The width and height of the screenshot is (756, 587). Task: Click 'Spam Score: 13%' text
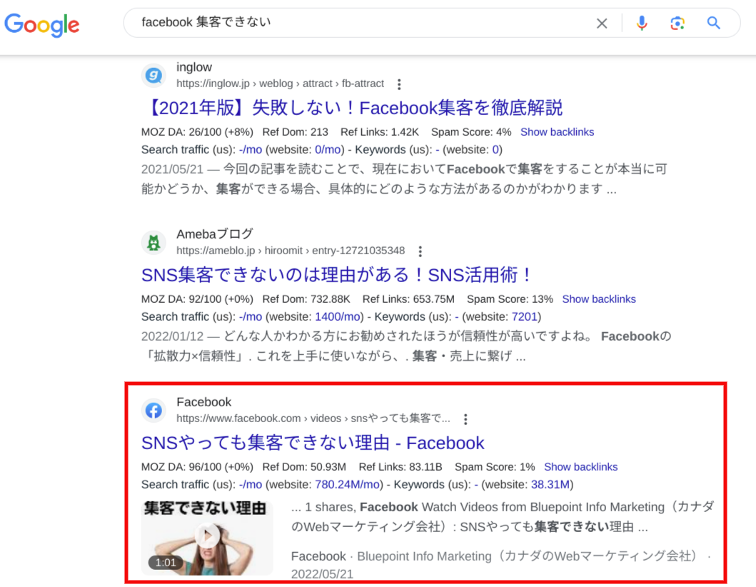point(510,299)
